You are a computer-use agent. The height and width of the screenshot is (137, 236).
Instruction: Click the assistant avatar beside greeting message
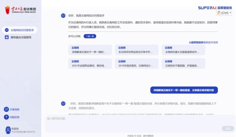[x=63, y=15]
